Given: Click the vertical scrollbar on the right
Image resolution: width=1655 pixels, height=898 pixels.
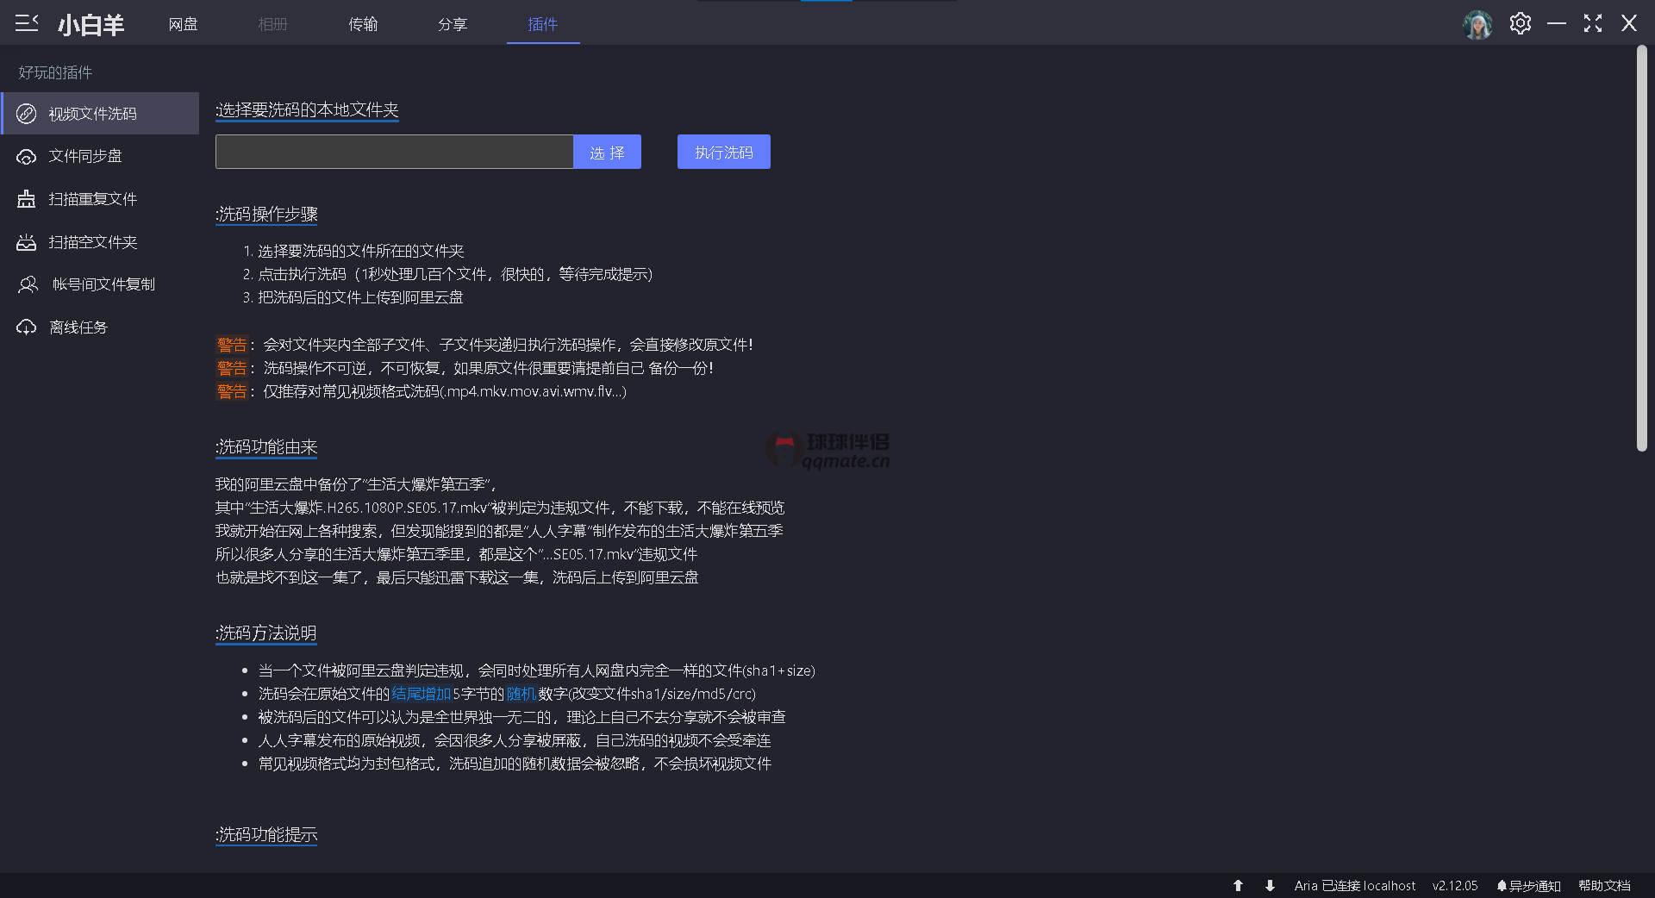Looking at the screenshot, I should 1641,250.
